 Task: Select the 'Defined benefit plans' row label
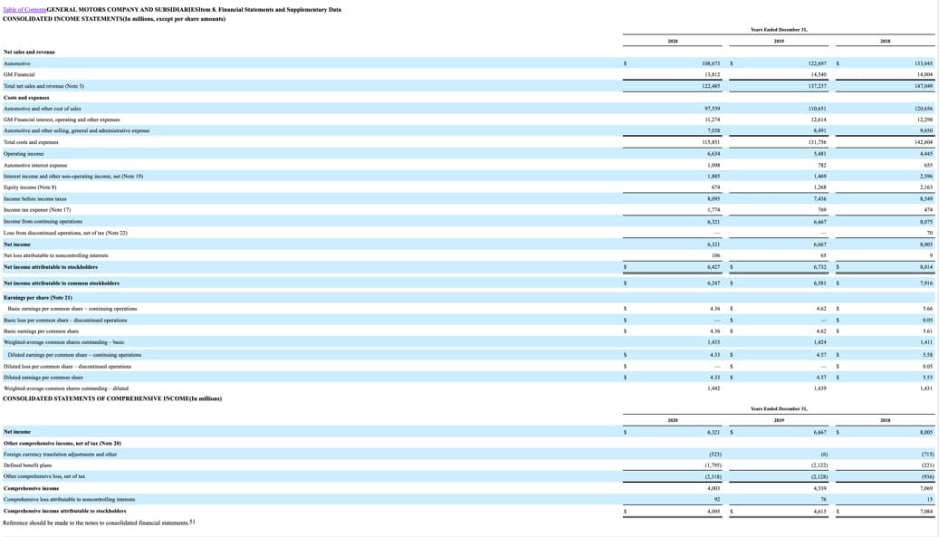pos(27,465)
